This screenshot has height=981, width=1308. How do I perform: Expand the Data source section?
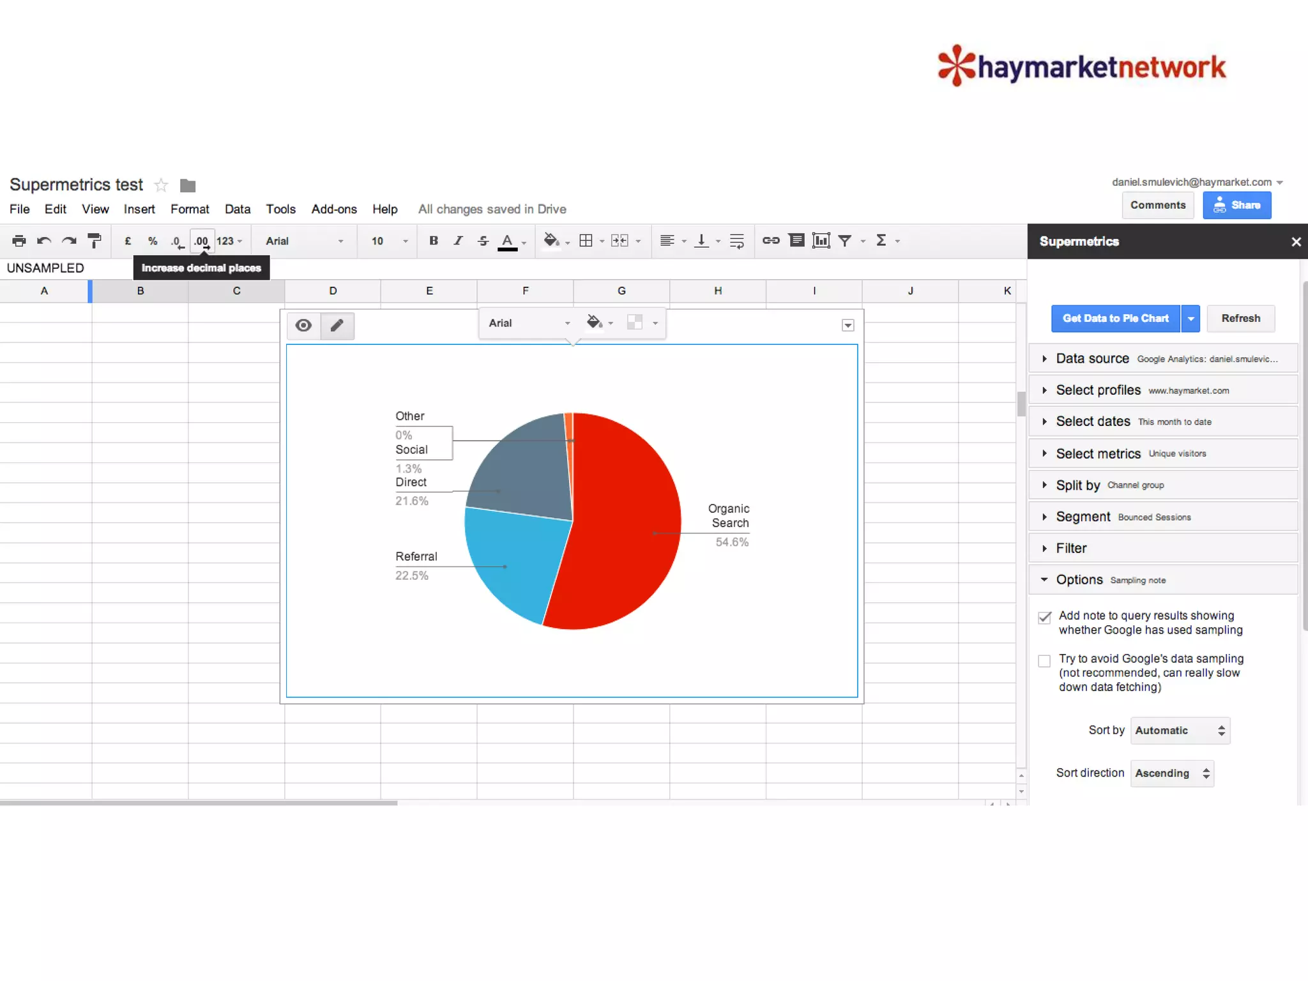coord(1092,358)
